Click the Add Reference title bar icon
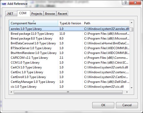The height and width of the screenshot is (113, 143). [4, 4]
